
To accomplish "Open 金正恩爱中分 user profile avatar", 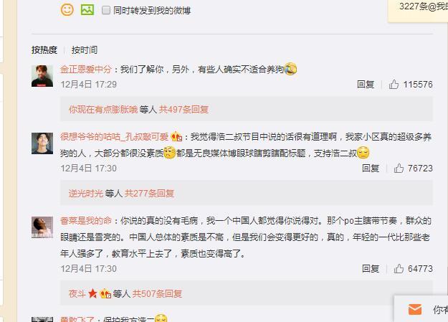I will click(42, 76).
